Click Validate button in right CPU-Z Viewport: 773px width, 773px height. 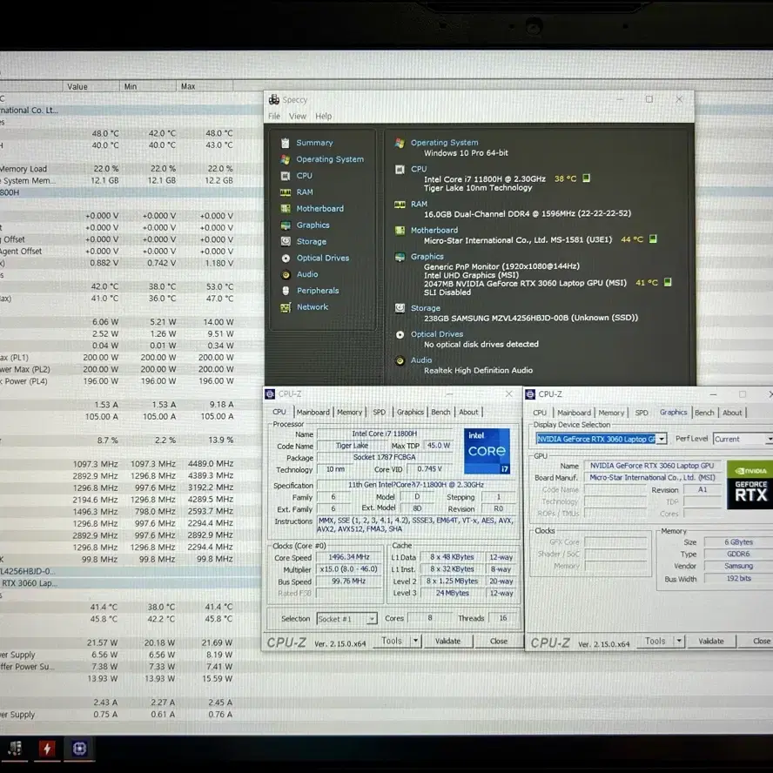coord(711,641)
